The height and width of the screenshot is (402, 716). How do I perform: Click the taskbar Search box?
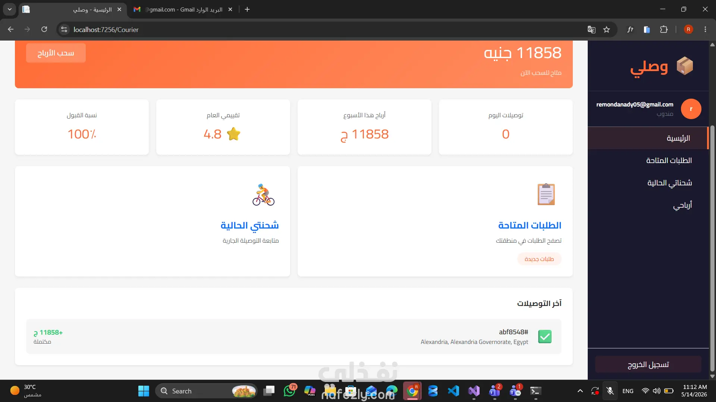click(206, 391)
